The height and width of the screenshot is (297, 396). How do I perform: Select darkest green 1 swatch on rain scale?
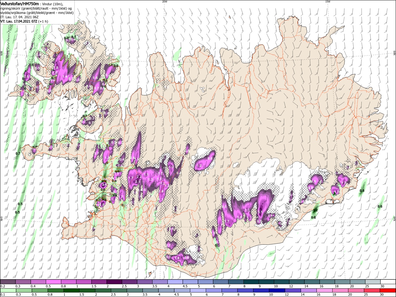point(71,291)
